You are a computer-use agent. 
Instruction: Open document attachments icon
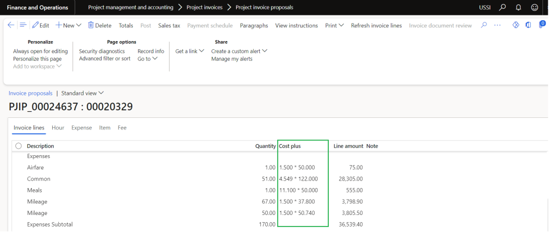pos(541,25)
